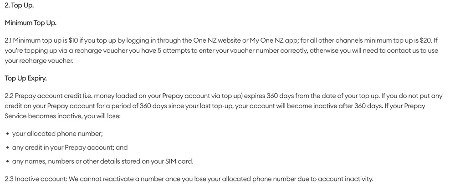Click the 'Top Up Expiry.' subheading
The image size is (450, 186).
pos(26,78)
